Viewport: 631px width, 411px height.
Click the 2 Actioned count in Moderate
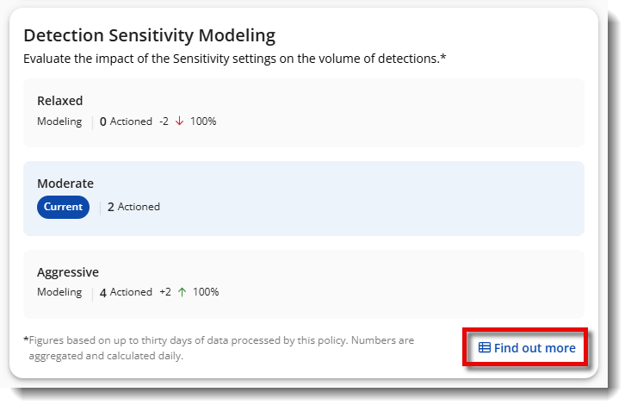(x=133, y=207)
